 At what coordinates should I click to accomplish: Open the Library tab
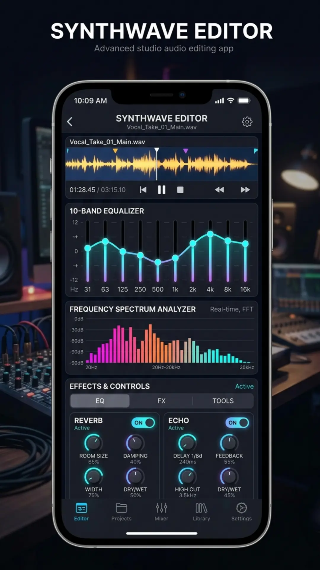point(201,512)
